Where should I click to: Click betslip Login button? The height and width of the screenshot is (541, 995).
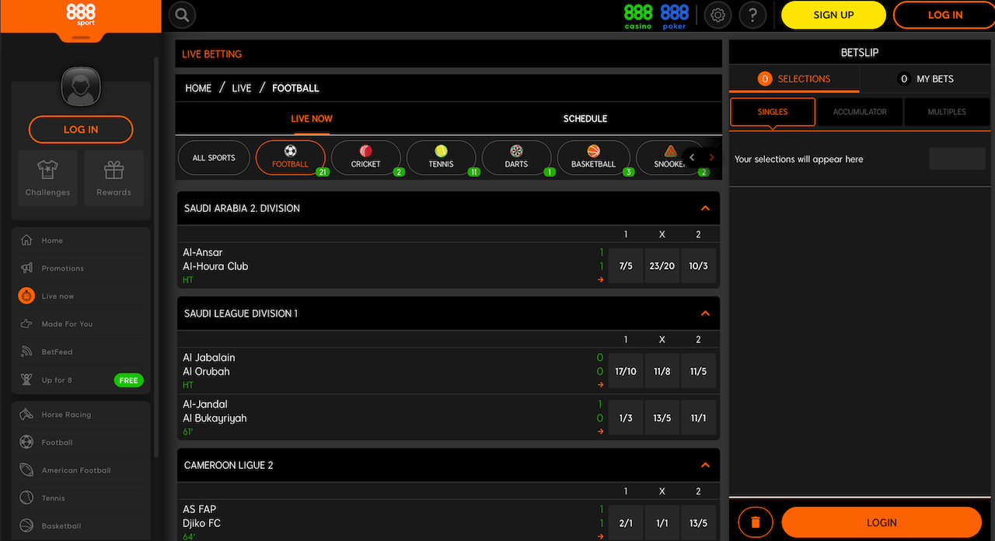tap(882, 522)
